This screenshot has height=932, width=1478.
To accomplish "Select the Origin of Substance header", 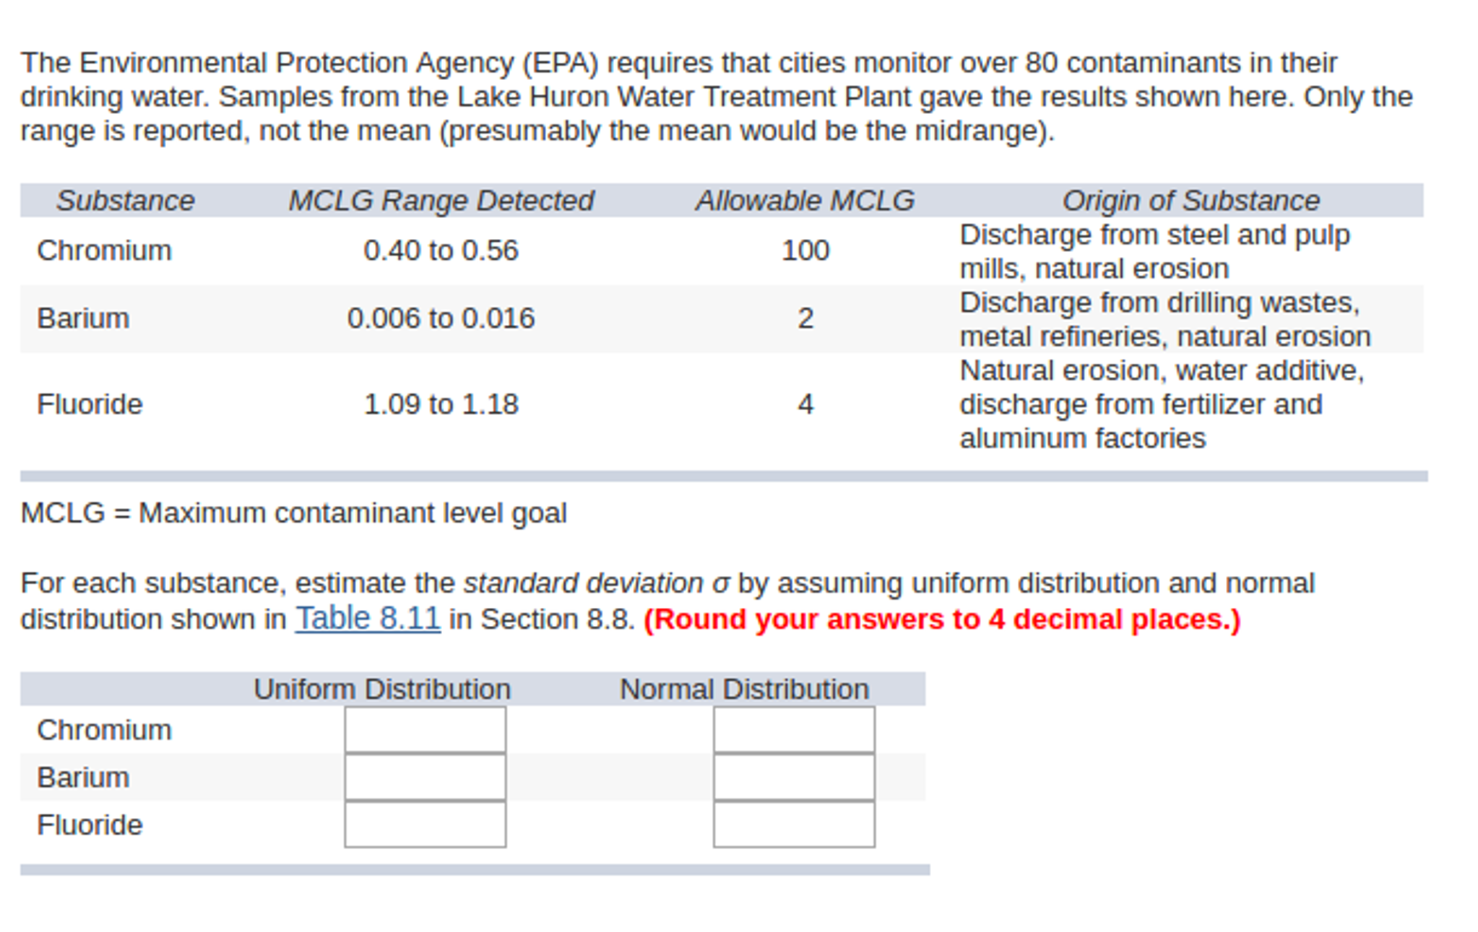I will 1193,200.
